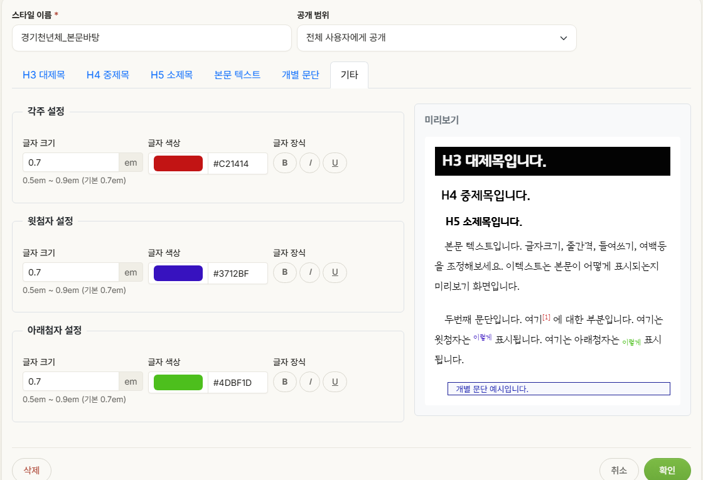Click the 각주 글자 크기 input field
Screen dimensions: 703x480
[71, 163]
